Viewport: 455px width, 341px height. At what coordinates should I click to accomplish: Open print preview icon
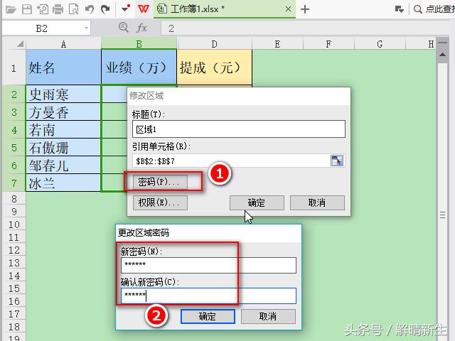(x=73, y=9)
